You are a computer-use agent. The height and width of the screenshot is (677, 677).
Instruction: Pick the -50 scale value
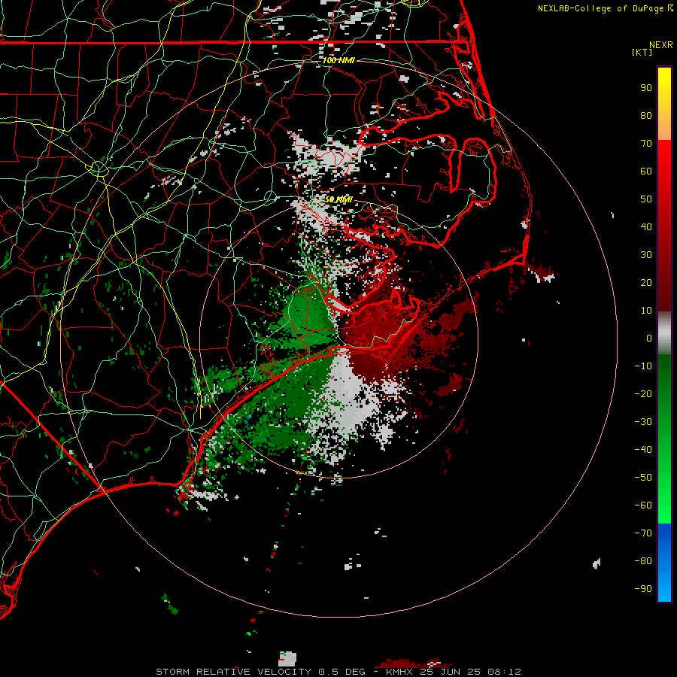[x=643, y=478]
